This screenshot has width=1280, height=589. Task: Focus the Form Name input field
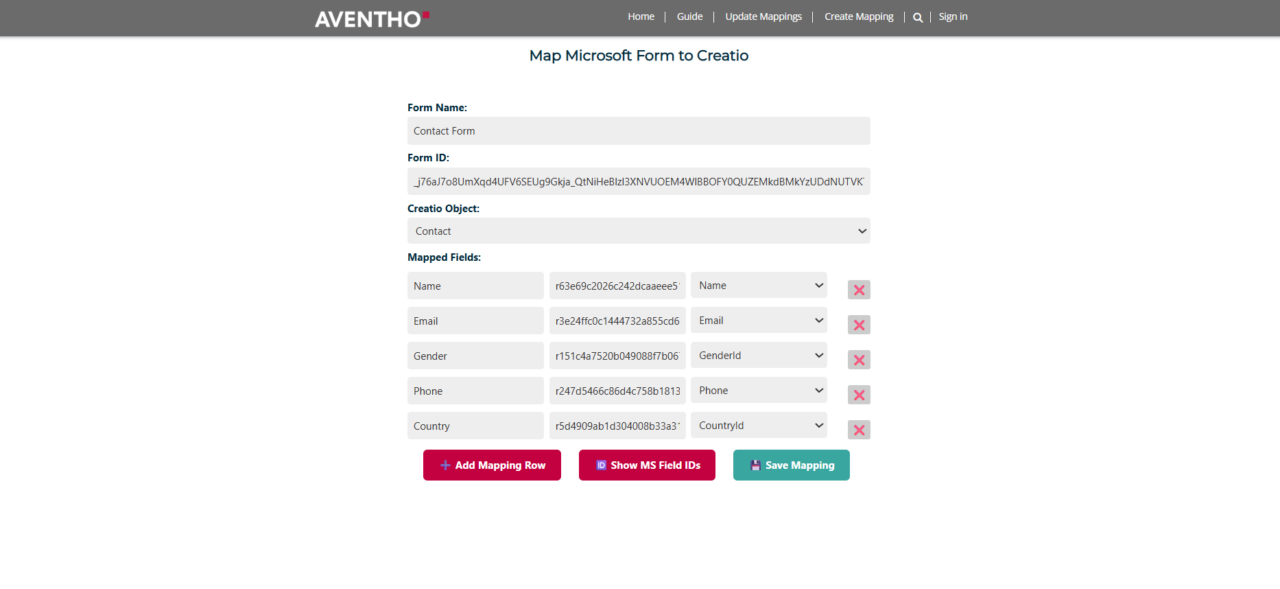click(639, 130)
